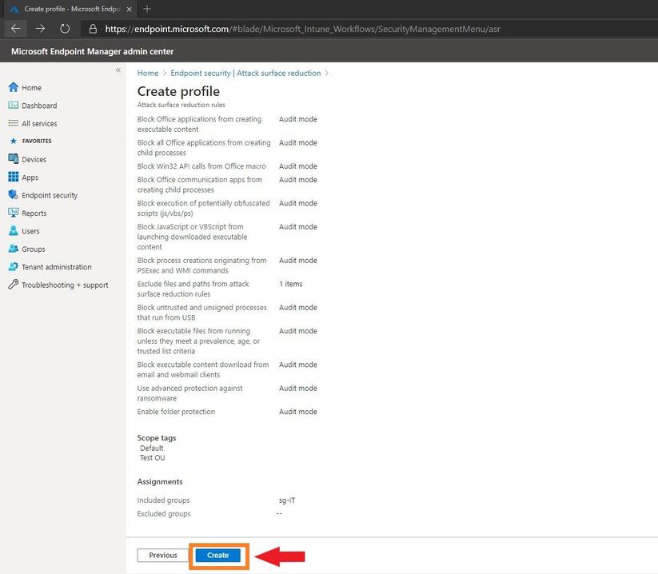The height and width of the screenshot is (574, 658).
Task: Reload the page with refresh icon
Action: (65, 29)
